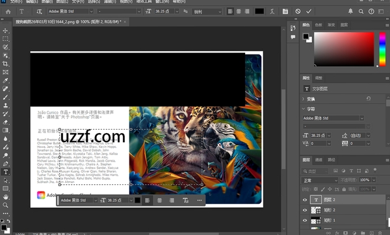Open the blend mode 正常 dropdown
Viewport: 390px width, 235px height.
pos(320,180)
